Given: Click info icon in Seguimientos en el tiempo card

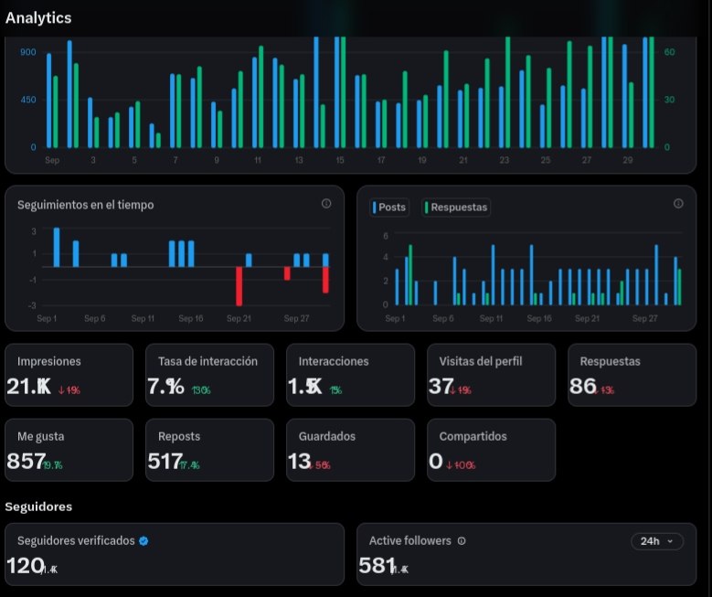Looking at the screenshot, I should click(326, 204).
